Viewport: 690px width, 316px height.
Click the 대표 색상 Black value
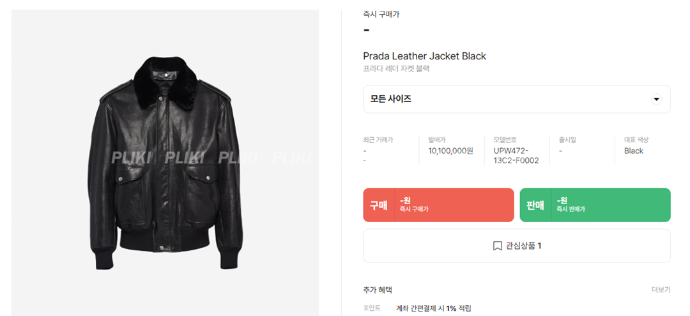click(x=634, y=151)
